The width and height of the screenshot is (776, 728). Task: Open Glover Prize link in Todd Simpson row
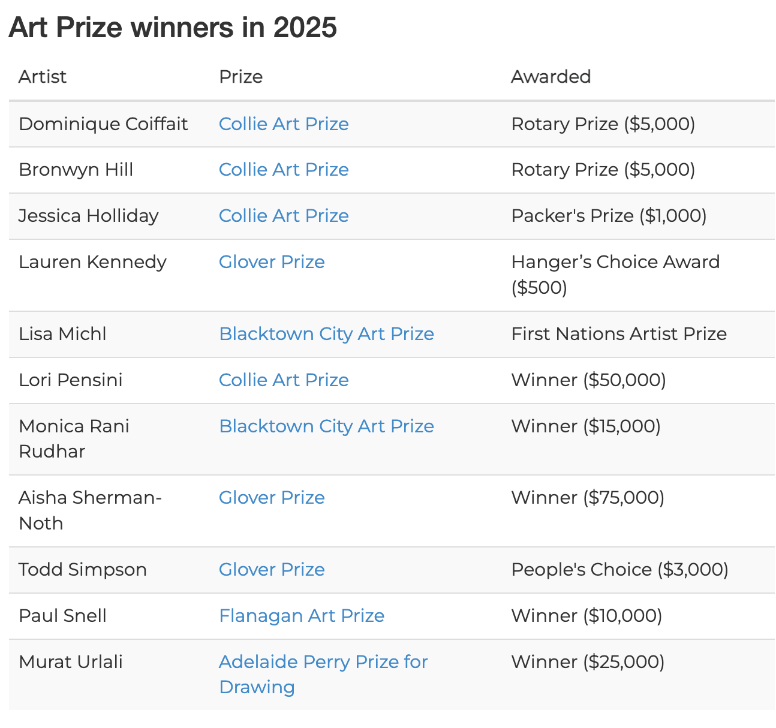click(271, 570)
